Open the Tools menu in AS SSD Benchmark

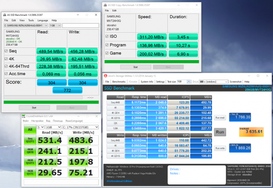(30, 20)
